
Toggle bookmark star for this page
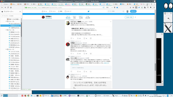click(117, 8)
